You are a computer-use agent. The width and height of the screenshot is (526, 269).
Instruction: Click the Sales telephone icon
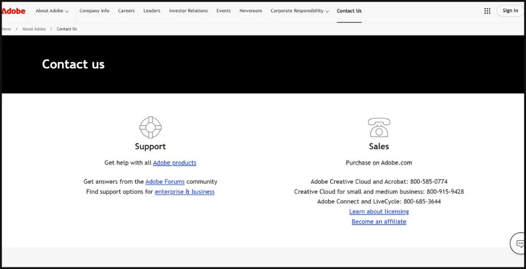[379, 127]
